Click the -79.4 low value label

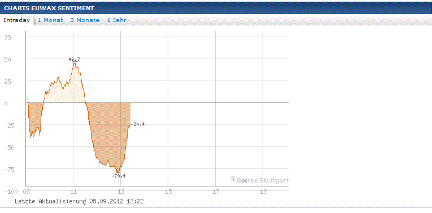[x=119, y=176]
